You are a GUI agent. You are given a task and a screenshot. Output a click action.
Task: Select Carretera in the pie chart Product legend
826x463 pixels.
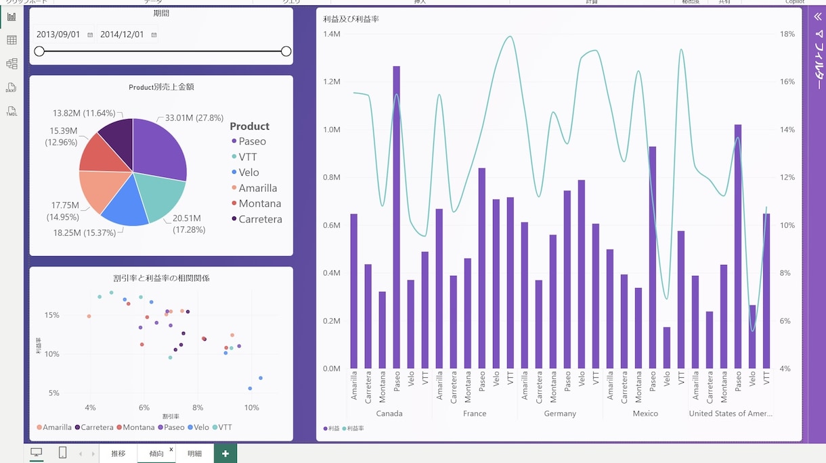click(x=257, y=219)
